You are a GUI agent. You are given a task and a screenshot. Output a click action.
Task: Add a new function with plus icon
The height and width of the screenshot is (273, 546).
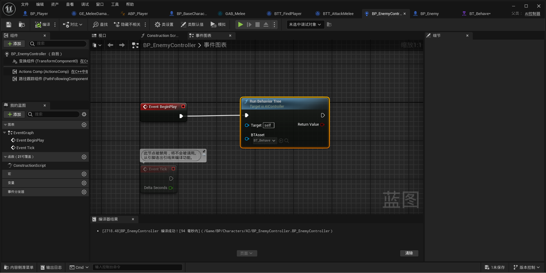coord(84,157)
